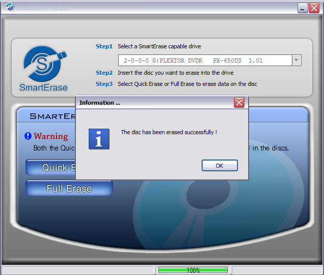Click 'Insert the disc you want to erase' text
The image size is (324, 275).
[x=176, y=73]
